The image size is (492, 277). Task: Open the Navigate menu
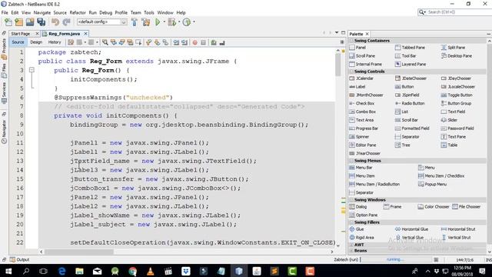click(x=42, y=12)
